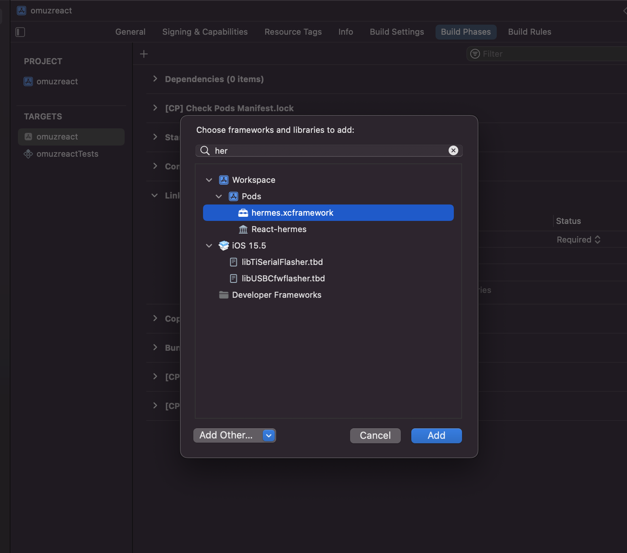This screenshot has height=553, width=627.
Task: Expand the Cop... build phase chevron
Action: point(155,318)
